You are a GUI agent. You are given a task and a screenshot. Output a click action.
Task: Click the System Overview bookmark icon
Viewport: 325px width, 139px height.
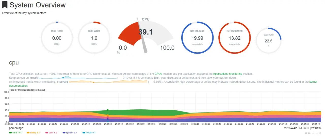point(5,5)
